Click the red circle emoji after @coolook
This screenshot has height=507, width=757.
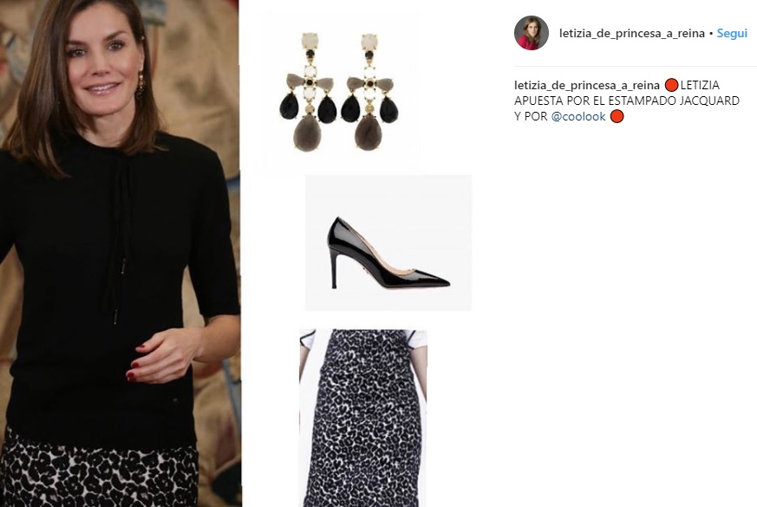pos(617,116)
